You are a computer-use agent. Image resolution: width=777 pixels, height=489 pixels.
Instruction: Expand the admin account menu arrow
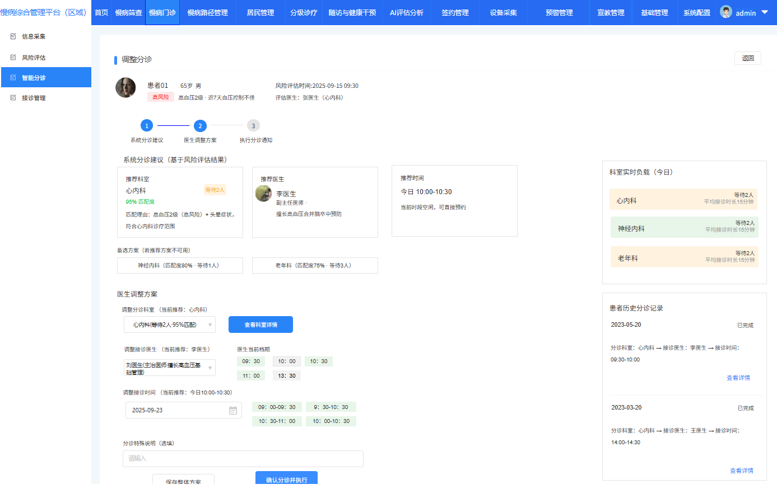coord(765,12)
